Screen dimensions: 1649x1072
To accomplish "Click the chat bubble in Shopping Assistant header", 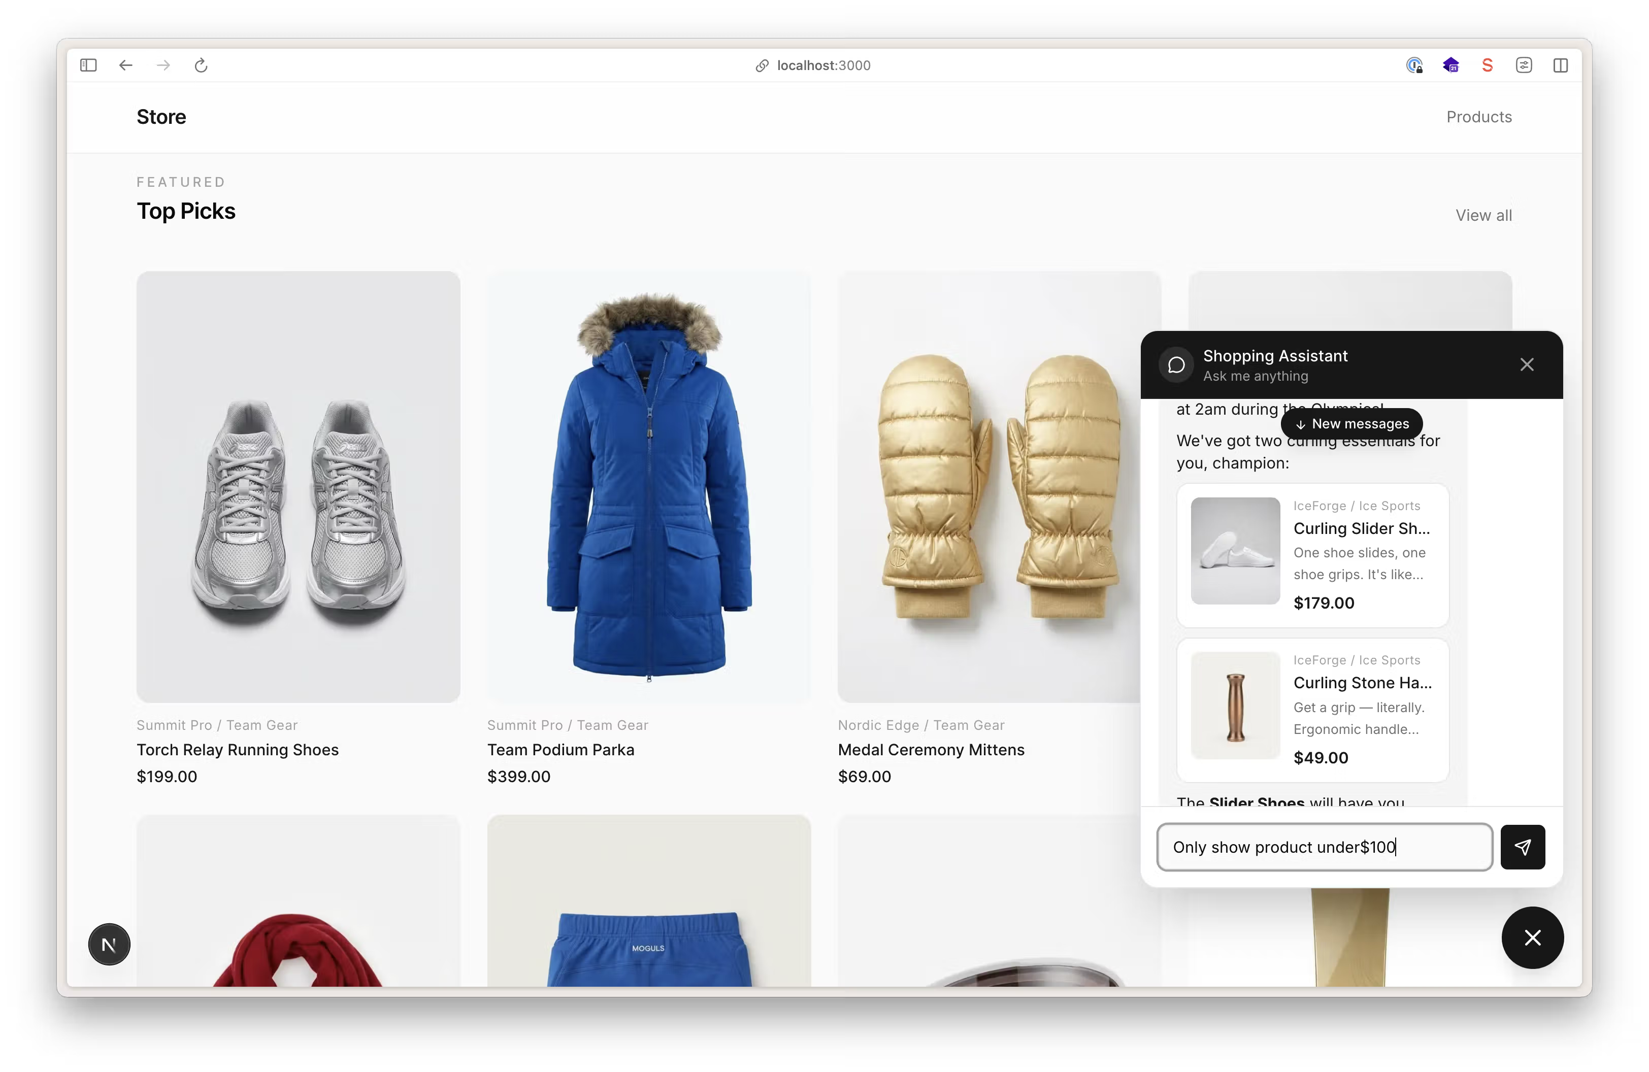I will (x=1176, y=365).
